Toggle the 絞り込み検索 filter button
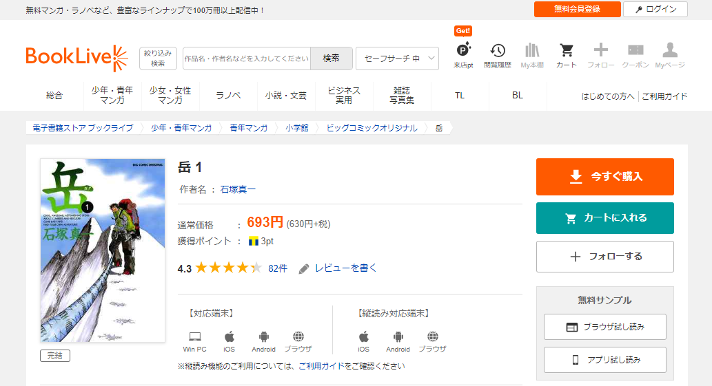This screenshot has height=386, width=712. tap(158, 58)
